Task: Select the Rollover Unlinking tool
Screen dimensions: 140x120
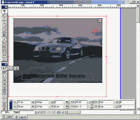Action: click(x=4, y=108)
